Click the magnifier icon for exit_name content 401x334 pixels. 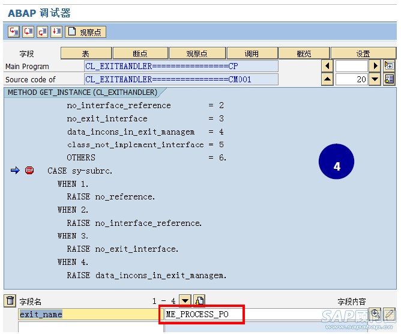click(375, 314)
